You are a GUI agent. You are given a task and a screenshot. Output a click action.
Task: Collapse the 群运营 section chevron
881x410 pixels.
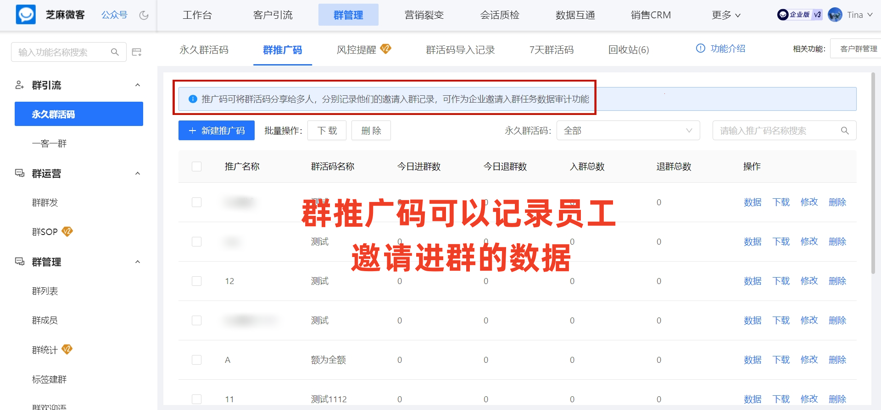[138, 173]
